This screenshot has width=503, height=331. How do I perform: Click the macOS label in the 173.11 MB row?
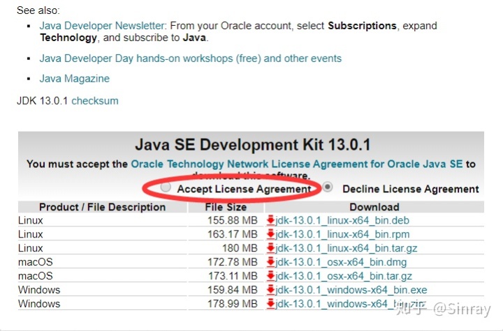[36, 276]
